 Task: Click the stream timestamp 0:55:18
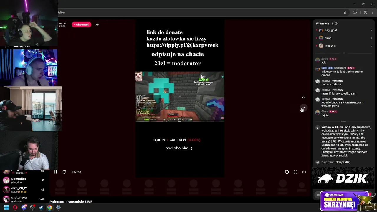coord(76,172)
